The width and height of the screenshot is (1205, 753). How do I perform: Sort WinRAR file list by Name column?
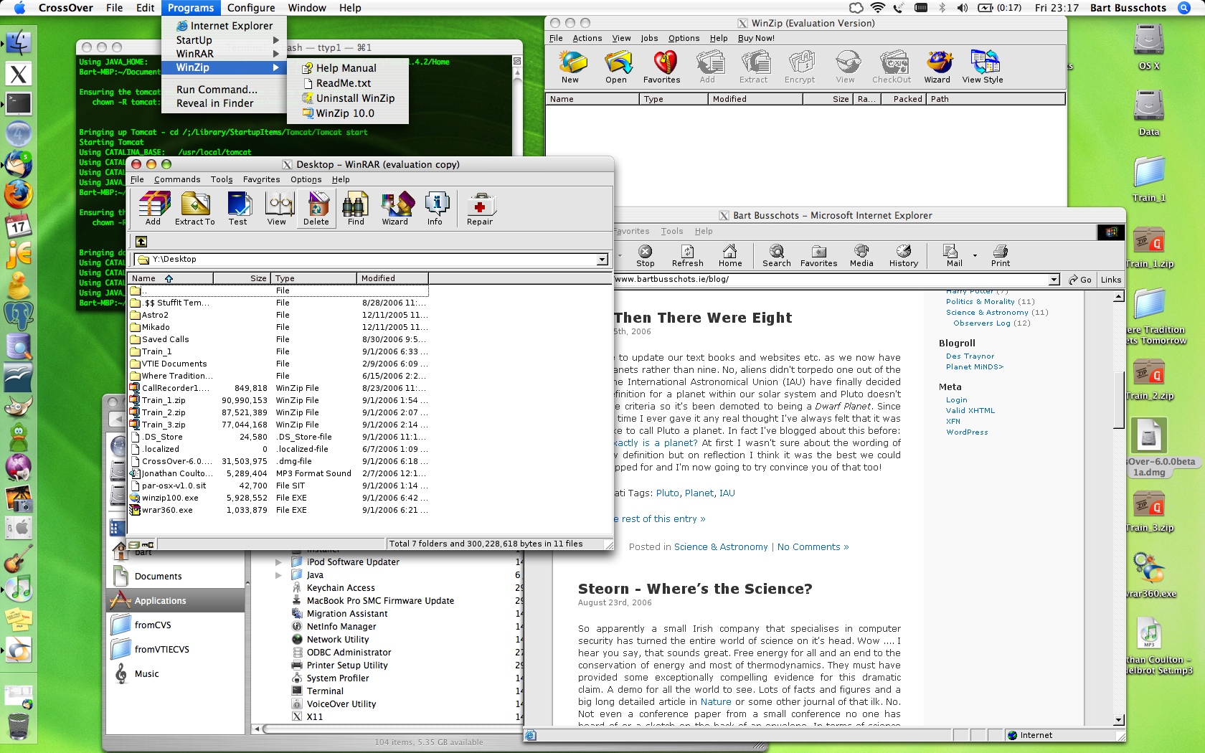pyautogui.click(x=170, y=278)
